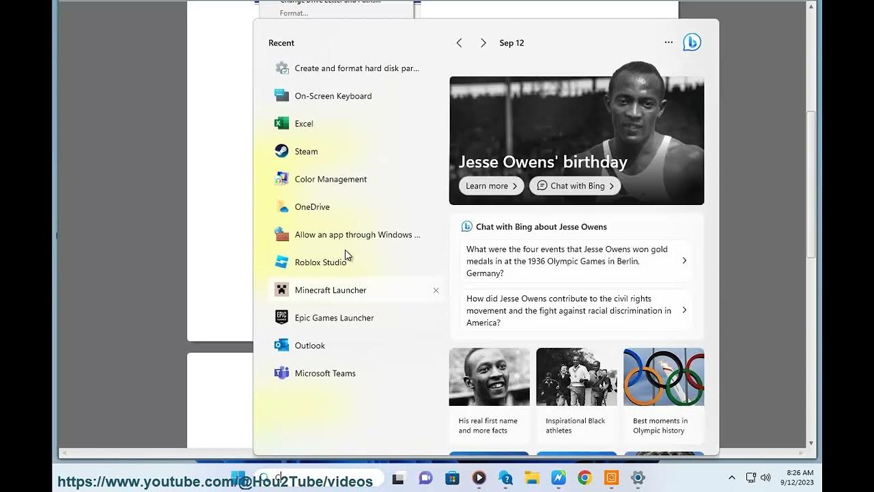Open His real first name card
The width and height of the screenshot is (874, 492).
pos(489,395)
